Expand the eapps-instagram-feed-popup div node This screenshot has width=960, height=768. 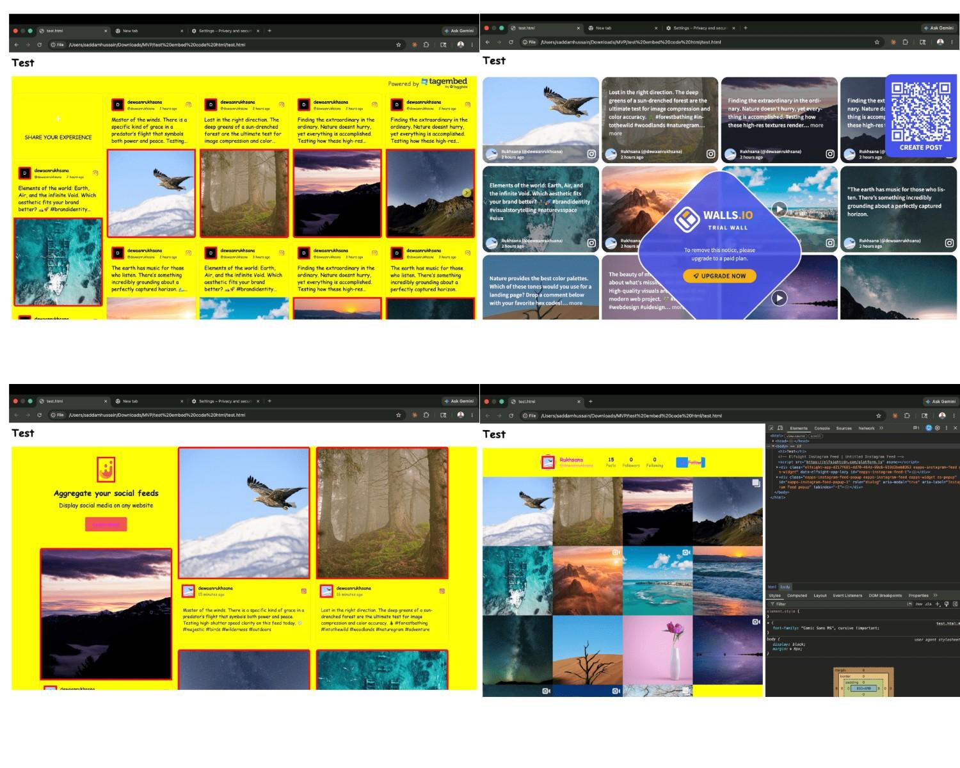pos(778,477)
